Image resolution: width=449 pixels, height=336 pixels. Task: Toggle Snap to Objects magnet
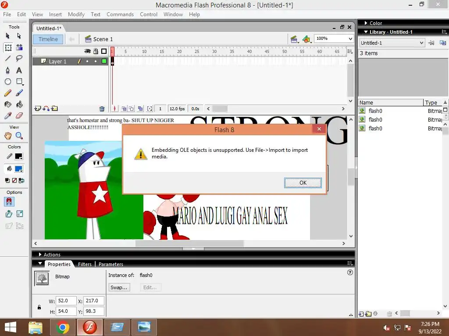[9, 202]
